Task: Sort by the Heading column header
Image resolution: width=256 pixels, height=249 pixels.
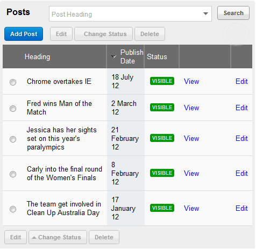Action: point(38,57)
